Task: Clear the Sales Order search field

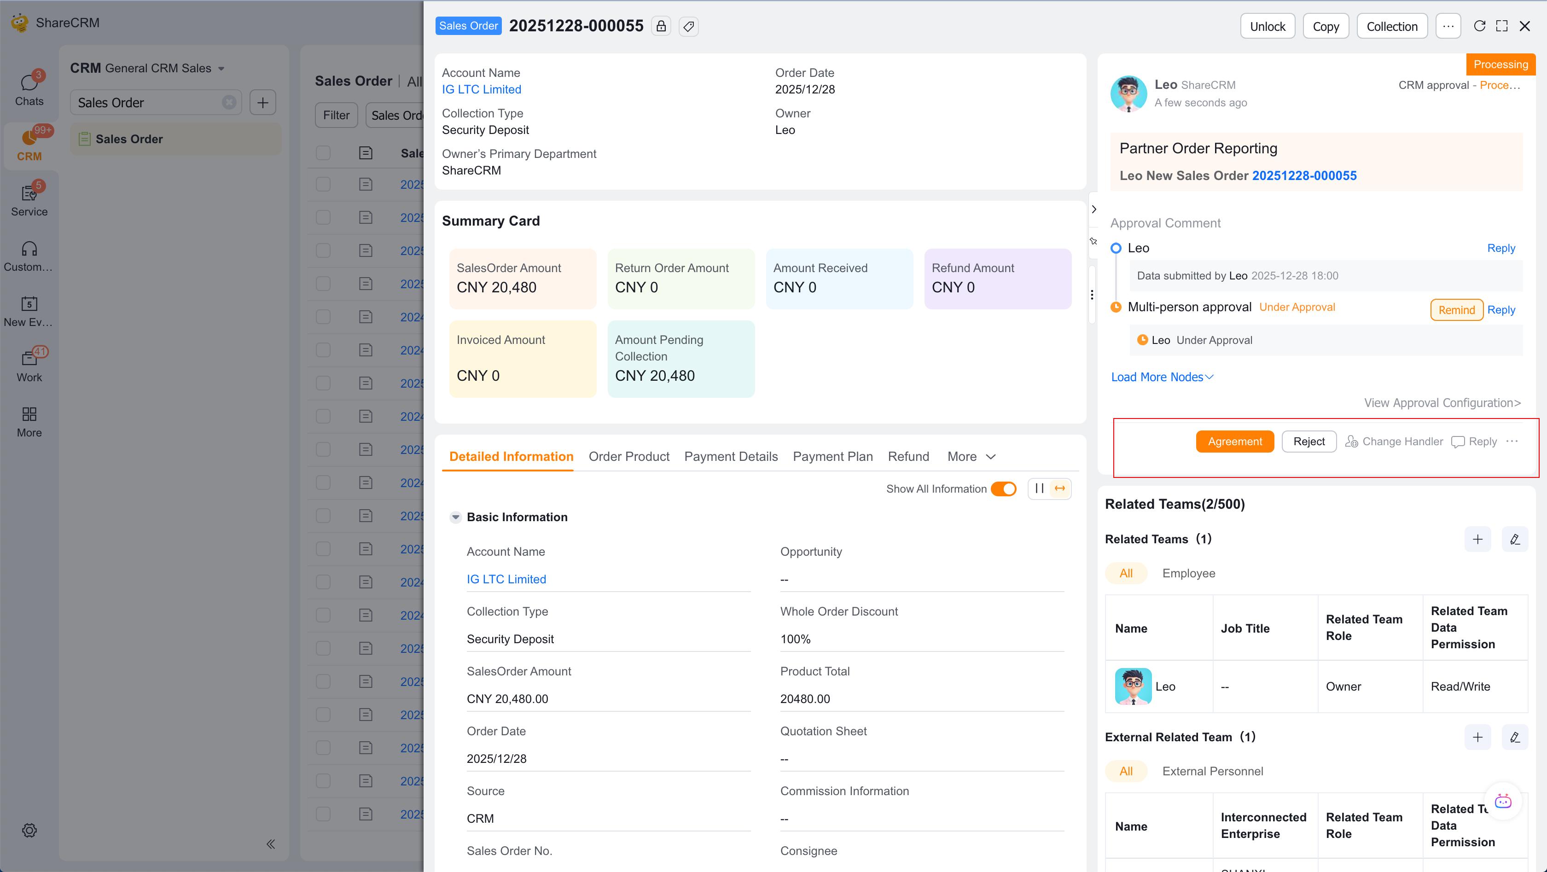Action: 229,103
